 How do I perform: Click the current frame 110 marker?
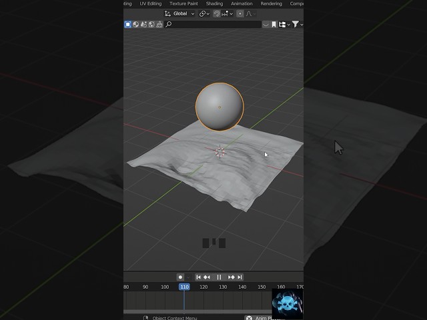(x=184, y=287)
